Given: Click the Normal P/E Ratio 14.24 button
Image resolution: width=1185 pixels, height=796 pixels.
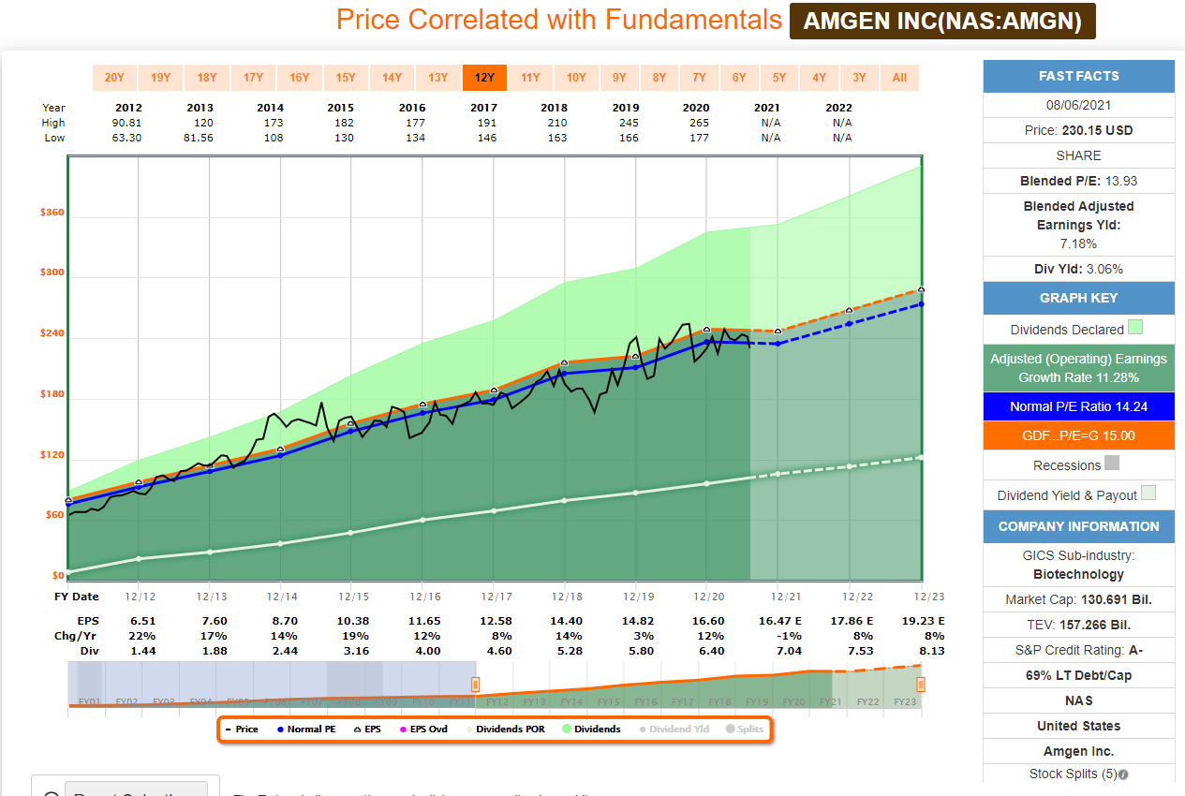Looking at the screenshot, I should pyautogui.click(x=1078, y=406).
